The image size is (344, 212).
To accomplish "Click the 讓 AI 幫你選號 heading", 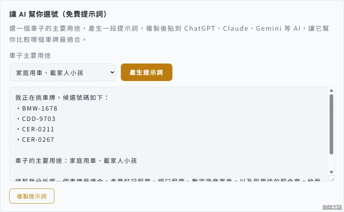I will tap(58, 14).
